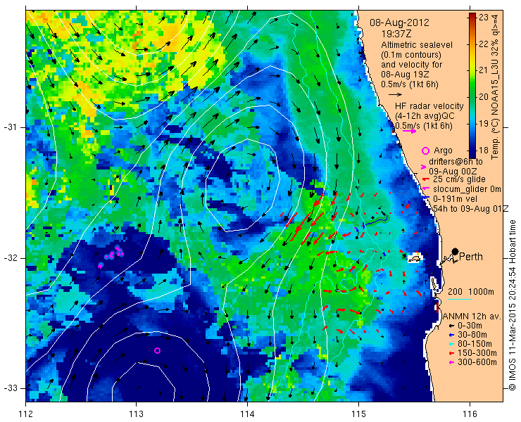This screenshot has height=422, width=521.
Task: Click the magenta HF radar velocity arrow
Action: pyautogui.click(x=409, y=132)
